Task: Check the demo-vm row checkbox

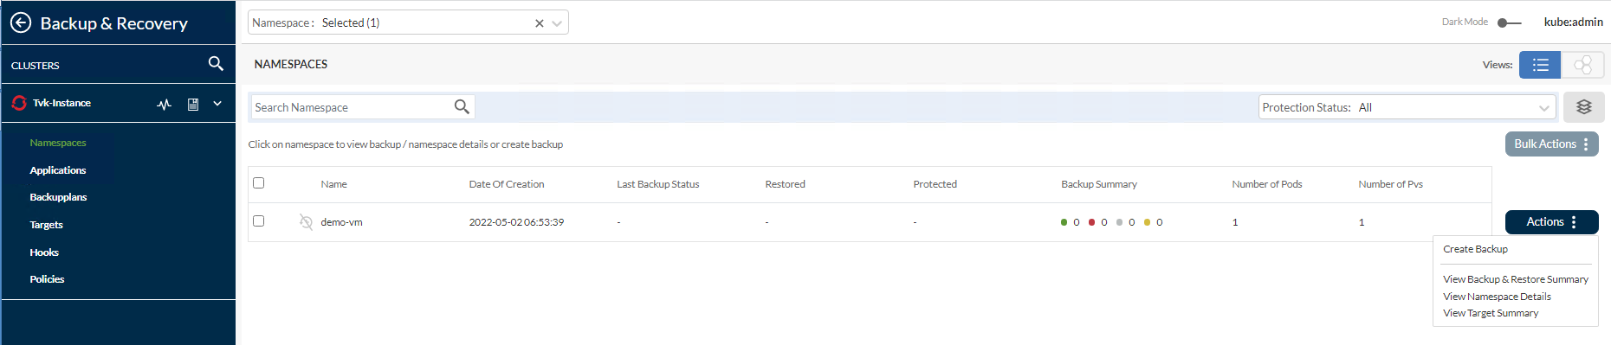Action: pos(258,221)
